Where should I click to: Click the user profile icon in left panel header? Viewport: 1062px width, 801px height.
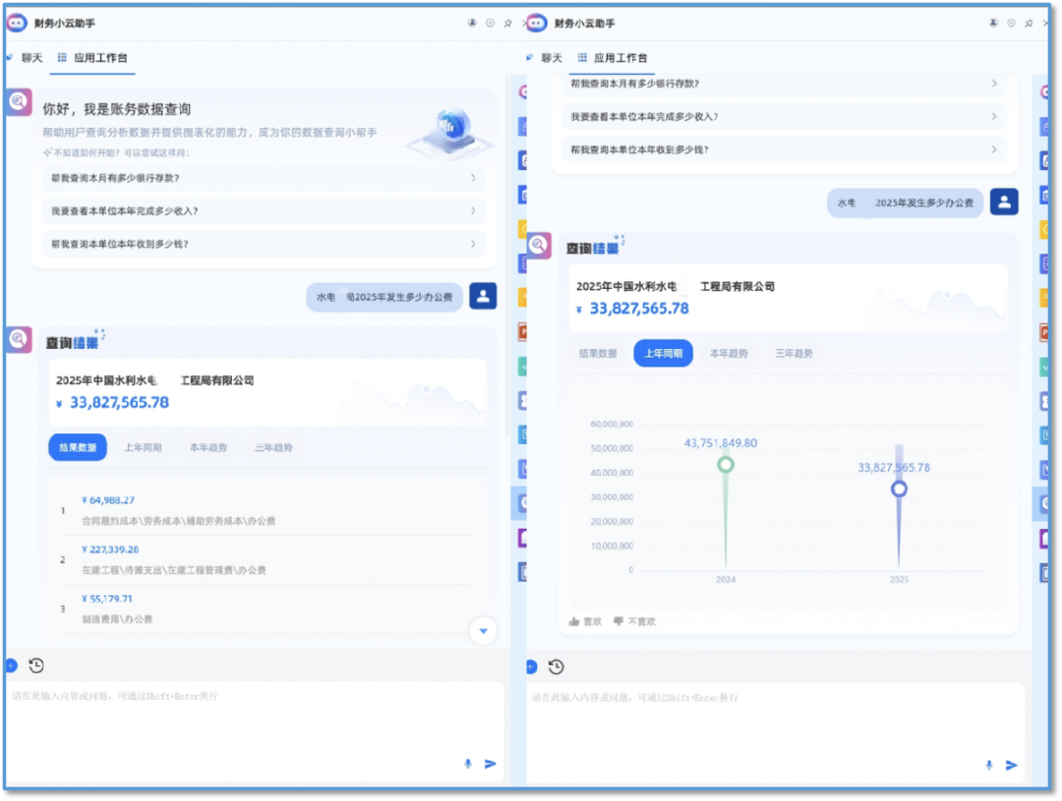coord(472,23)
